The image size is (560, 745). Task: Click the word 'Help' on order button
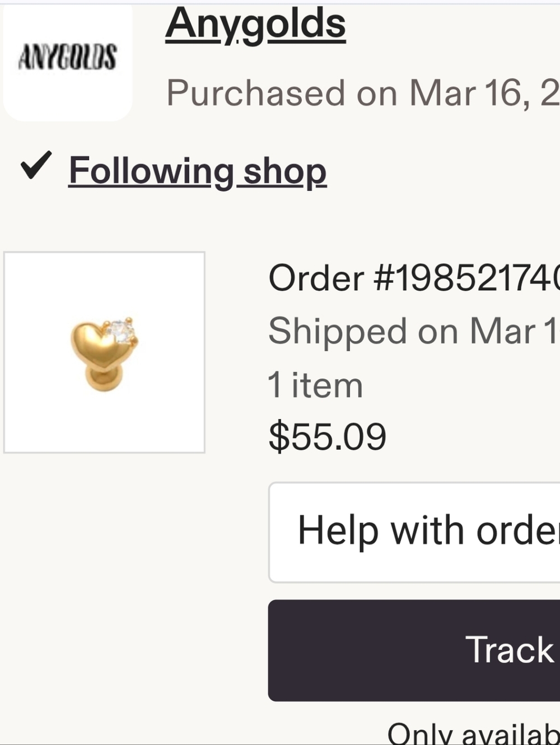click(338, 530)
